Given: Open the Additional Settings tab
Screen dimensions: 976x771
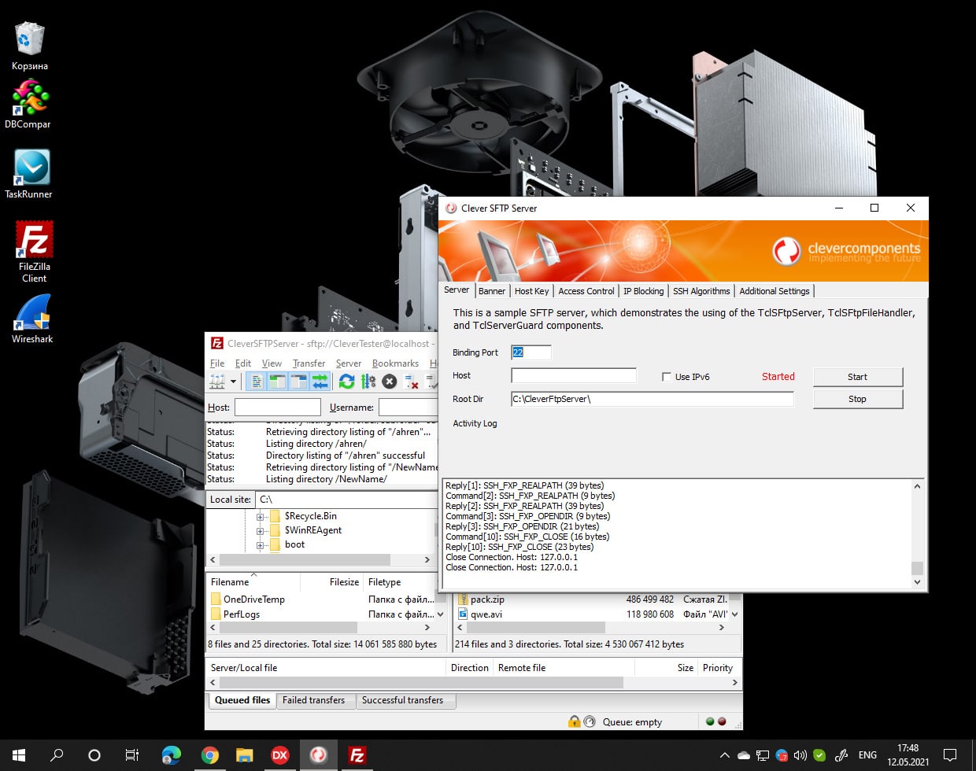Looking at the screenshot, I should 775,291.
